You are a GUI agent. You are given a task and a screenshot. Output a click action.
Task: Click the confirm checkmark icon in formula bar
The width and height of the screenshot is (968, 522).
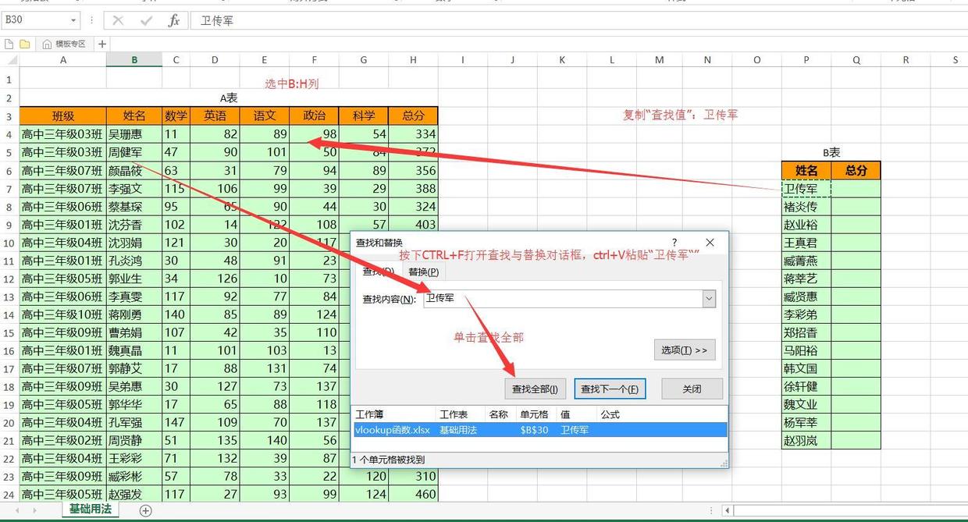(x=145, y=20)
